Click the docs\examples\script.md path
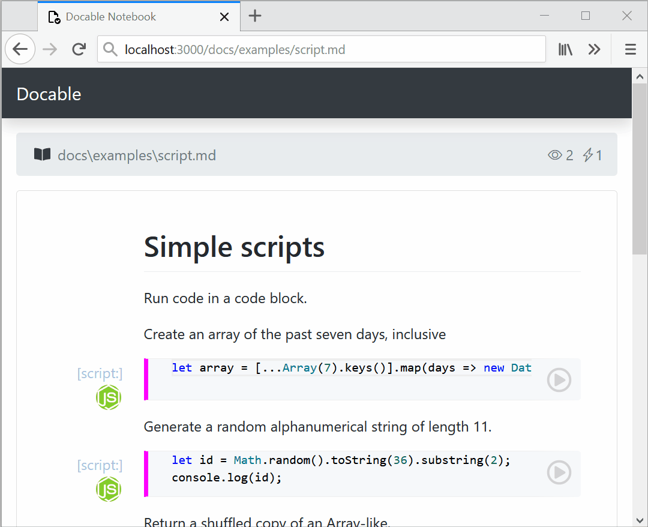The image size is (648, 527). coord(136,155)
